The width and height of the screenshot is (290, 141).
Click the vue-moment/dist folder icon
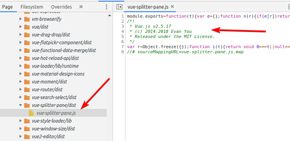pyautogui.click(x=27, y=82)
